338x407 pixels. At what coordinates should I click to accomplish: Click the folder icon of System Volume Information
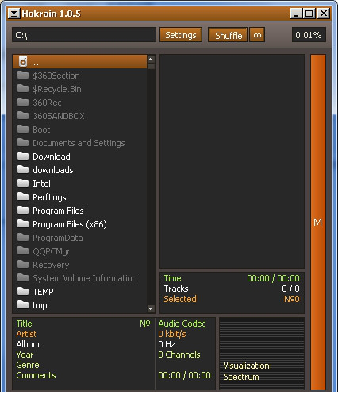pyautogui.click(x=23, y=278)
